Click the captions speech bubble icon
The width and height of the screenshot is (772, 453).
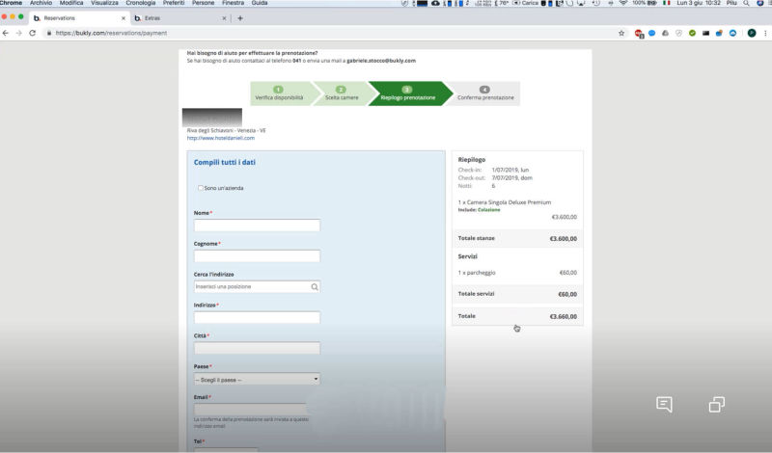(x=664, y=404)
